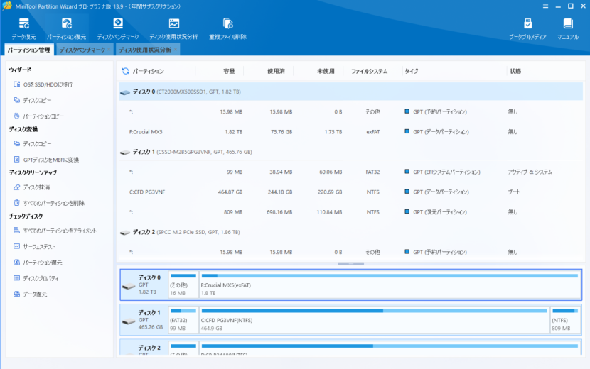Sort by the 容量 column header
This screenshot has width=590, height=369.
tap(229, 71)
